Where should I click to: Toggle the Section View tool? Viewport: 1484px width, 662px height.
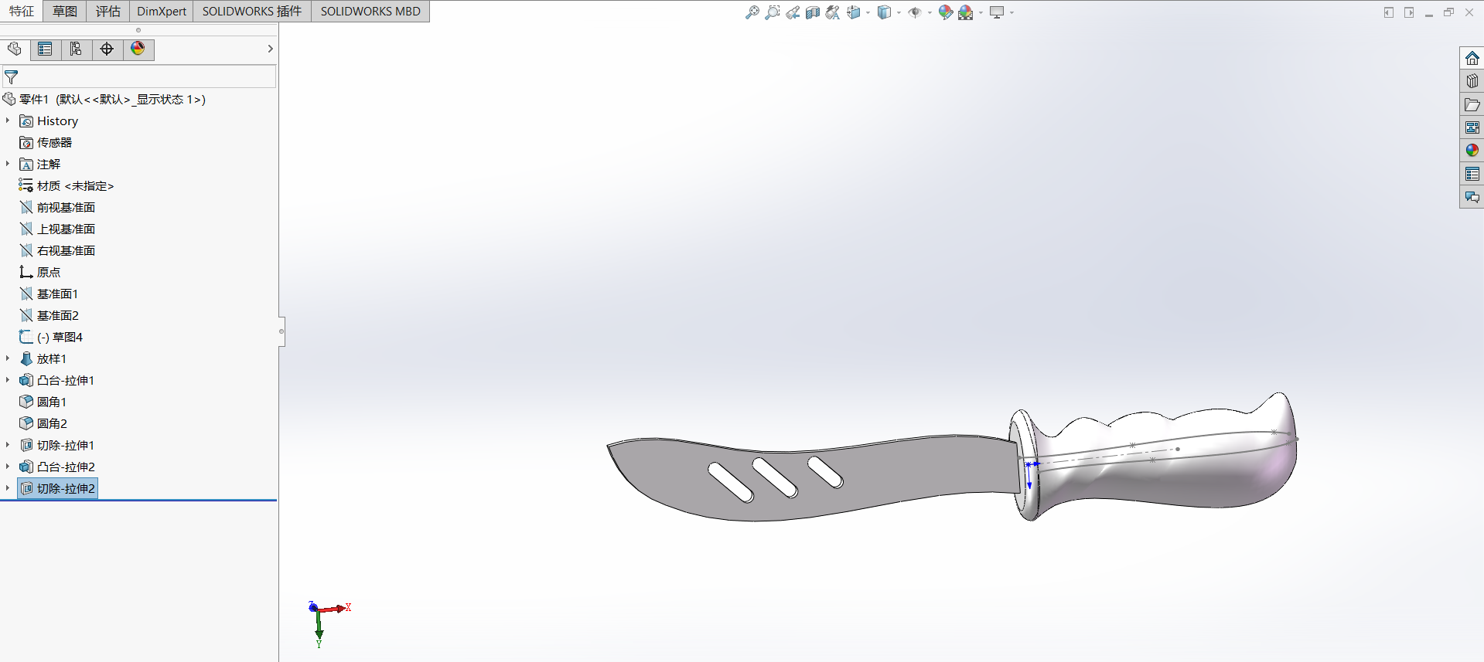[x=813, y=12]
